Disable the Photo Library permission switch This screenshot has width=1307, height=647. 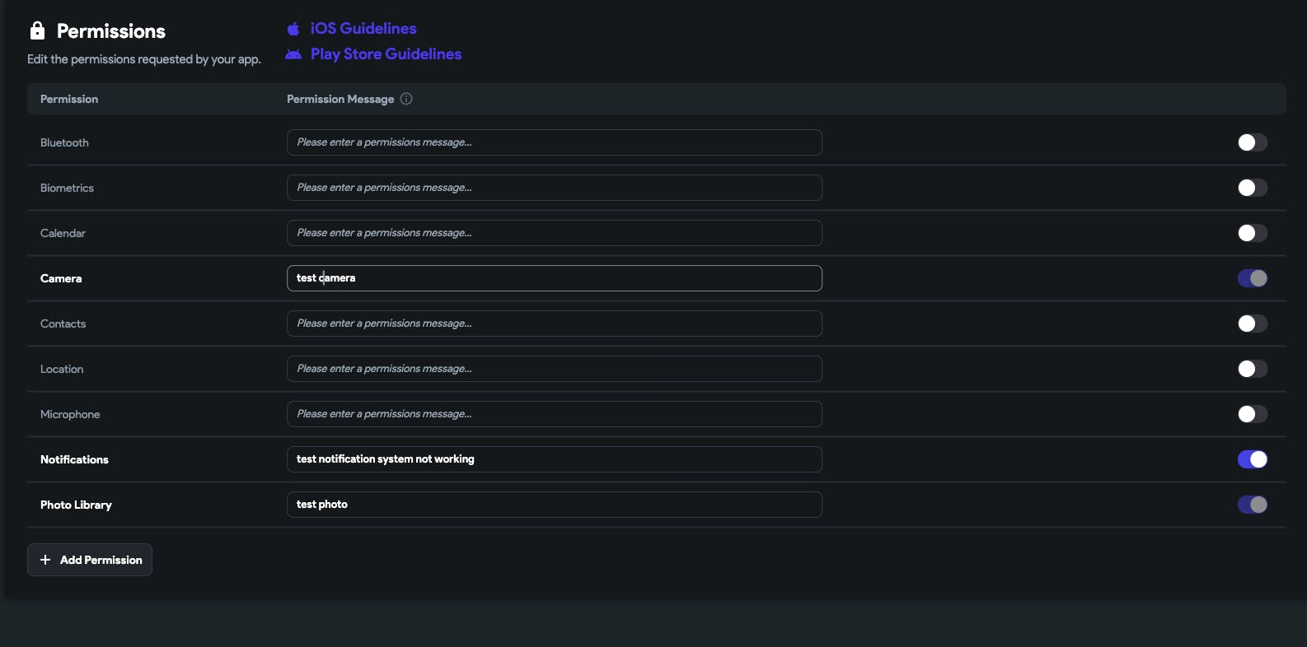(1252, 505)
